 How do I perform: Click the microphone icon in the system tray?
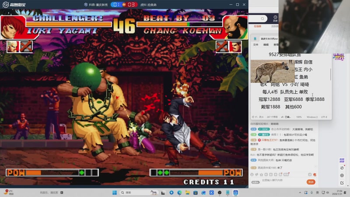pos(311,193)
